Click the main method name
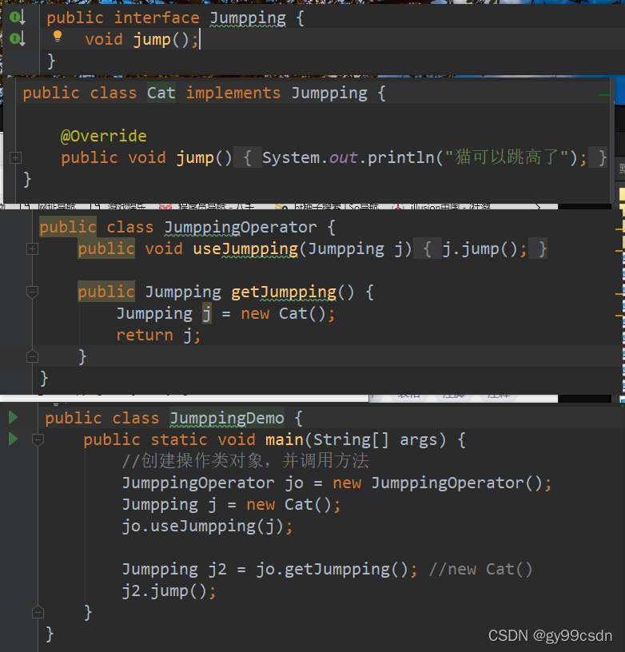 [285, 439]
